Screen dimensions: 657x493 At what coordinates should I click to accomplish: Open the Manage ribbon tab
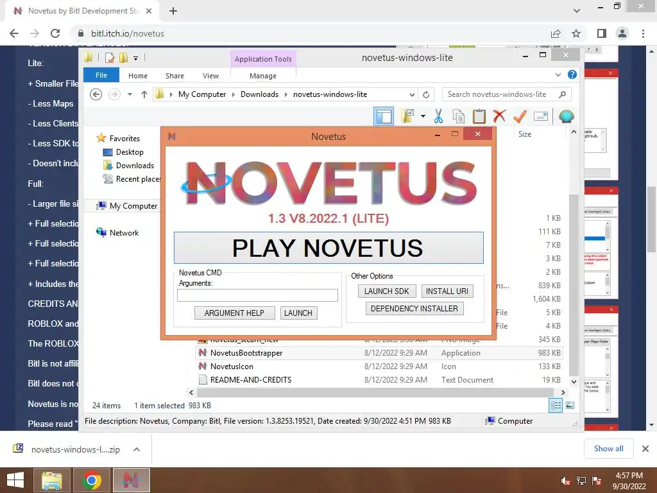tap(262, 76)
